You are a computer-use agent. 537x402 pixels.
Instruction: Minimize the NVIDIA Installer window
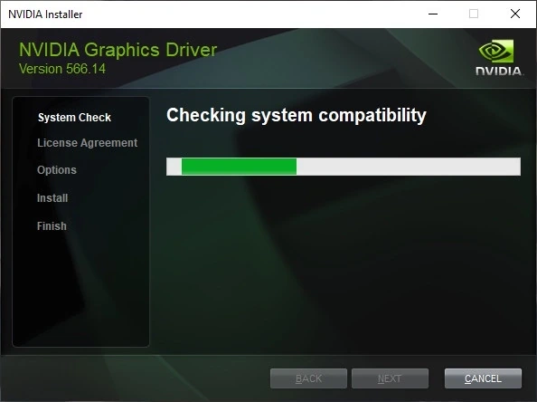click(433, 14)
